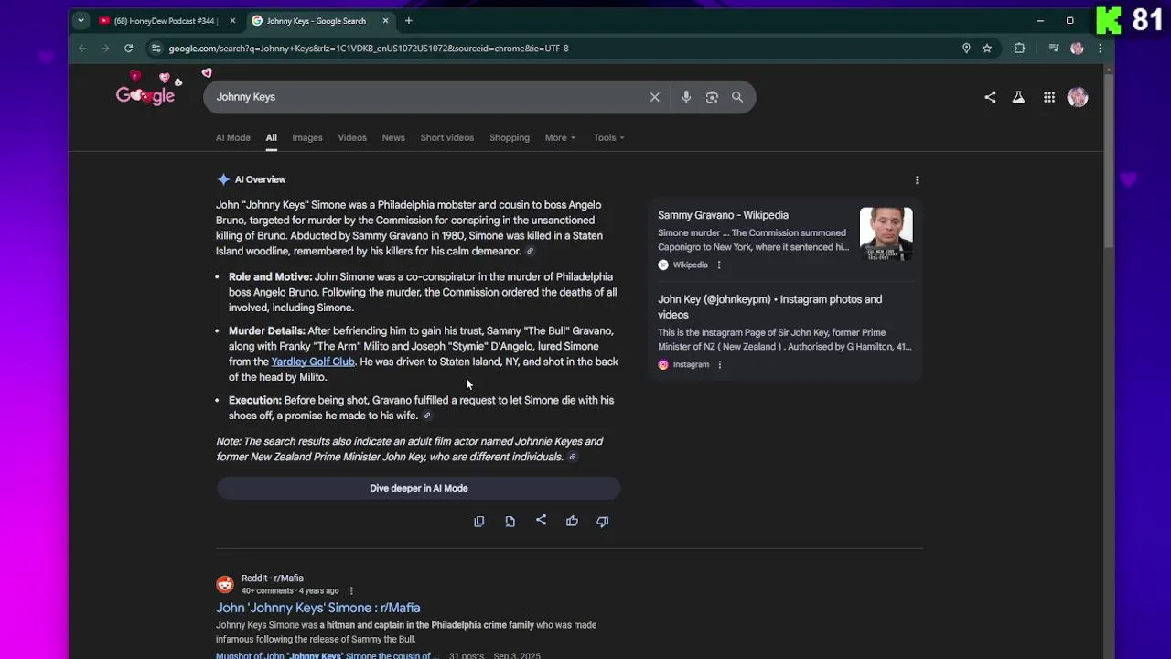Screen dimensions: 1171x659
Task: Open the Chrome extensions puzzle icon
Action: pyautogui.click(x=1019, y=48)
